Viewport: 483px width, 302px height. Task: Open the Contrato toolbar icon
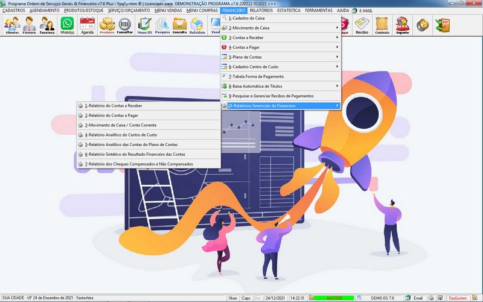382,25
